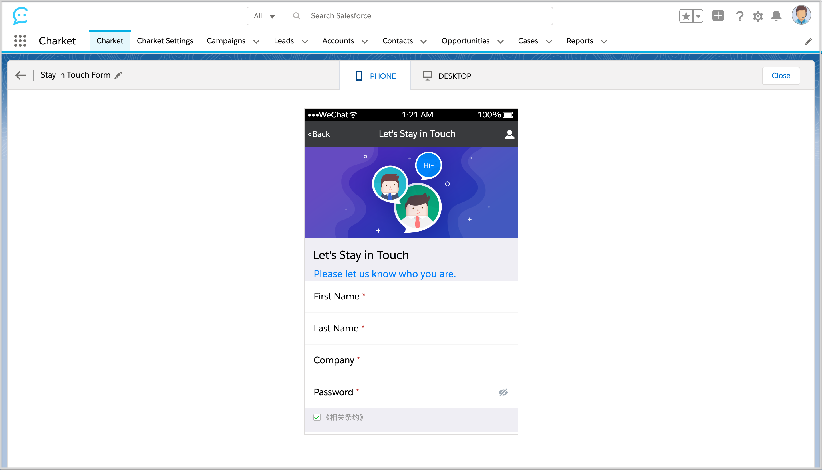Expand the Cases tab chevron
The width and height of the screenshot is (822, 470).
(549, 41)
